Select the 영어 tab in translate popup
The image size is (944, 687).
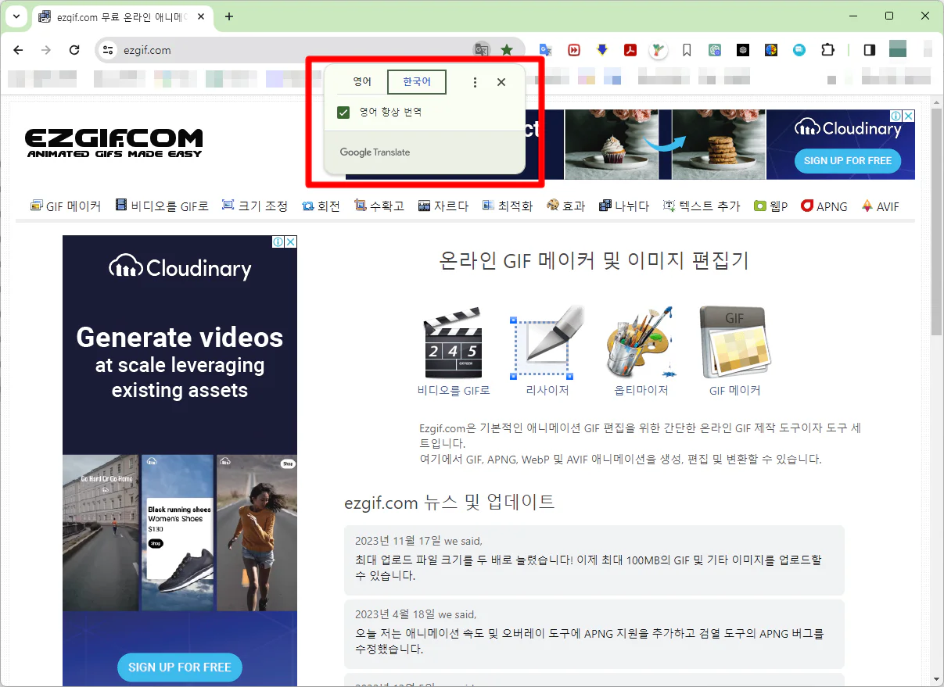362,82
